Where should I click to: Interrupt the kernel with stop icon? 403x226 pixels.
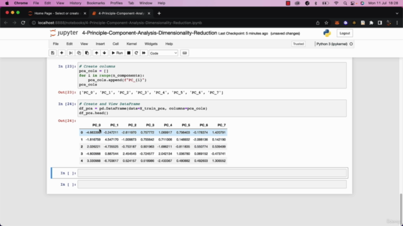(128, 53)
